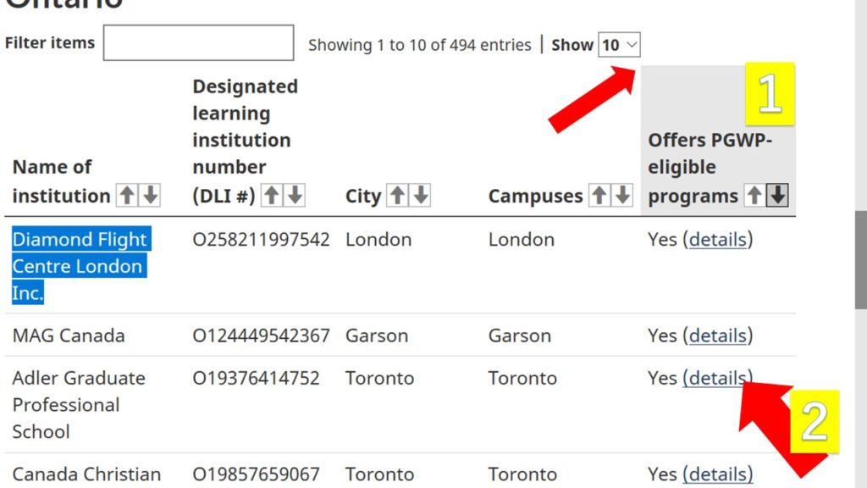Open details link for Adler Graduate School
Viewport: 867px width, 488px height.
coord(717,379)
